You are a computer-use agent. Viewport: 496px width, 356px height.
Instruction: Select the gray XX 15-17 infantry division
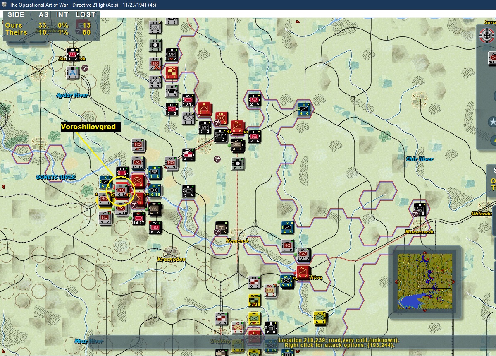[138, 164]
